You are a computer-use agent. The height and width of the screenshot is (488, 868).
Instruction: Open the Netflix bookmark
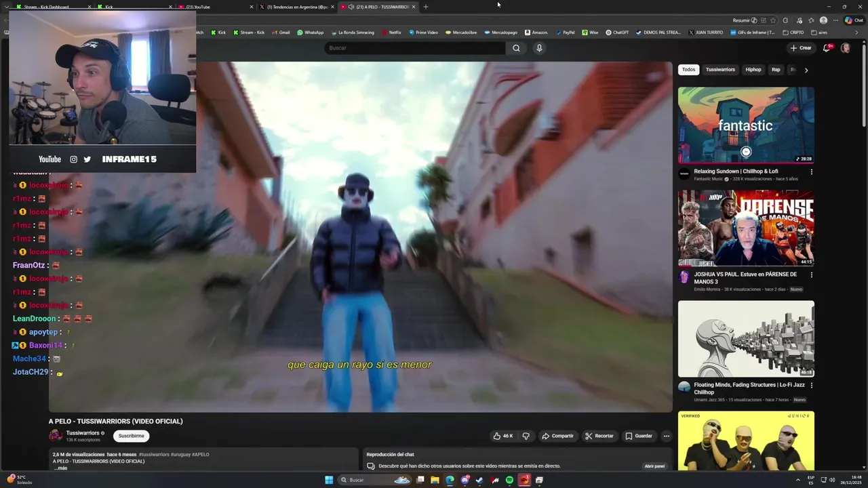tap(391, 33)
